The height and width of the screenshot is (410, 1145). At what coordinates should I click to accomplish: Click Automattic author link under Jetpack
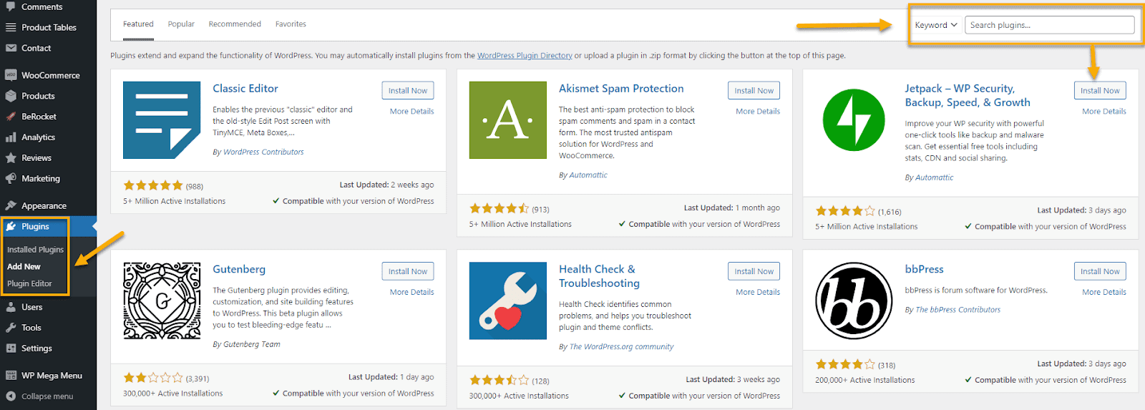[935, 177]
